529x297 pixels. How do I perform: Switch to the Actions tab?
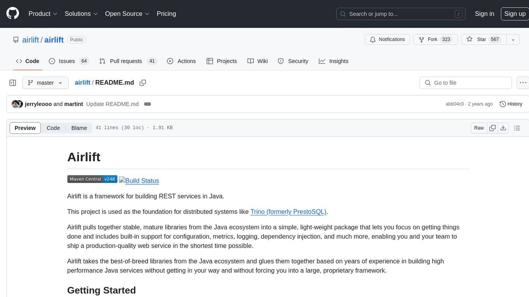click(x=181, y=61)
